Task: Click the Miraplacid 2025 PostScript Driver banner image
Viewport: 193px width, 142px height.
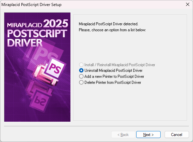Action: point(37,67)
